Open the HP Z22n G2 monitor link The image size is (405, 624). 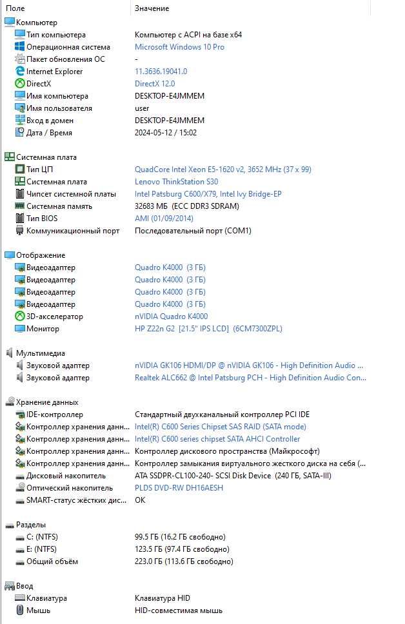tap(209, 328)
